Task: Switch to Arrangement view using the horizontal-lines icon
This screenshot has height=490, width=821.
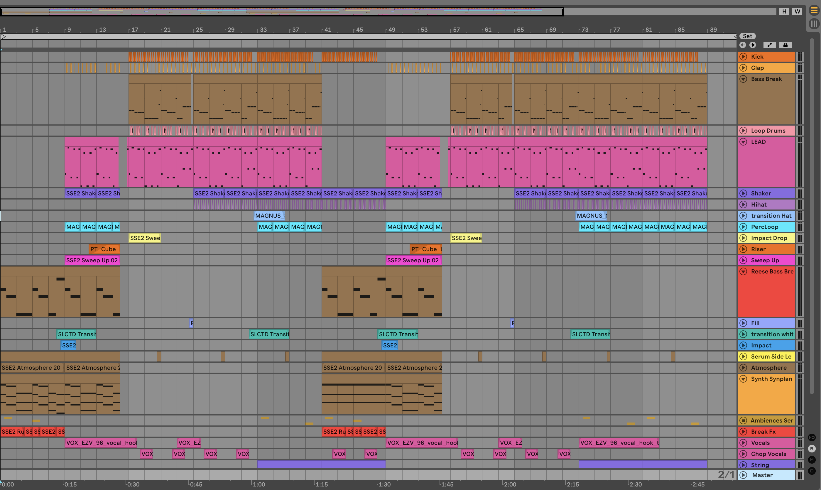Action: pos(814,11)
